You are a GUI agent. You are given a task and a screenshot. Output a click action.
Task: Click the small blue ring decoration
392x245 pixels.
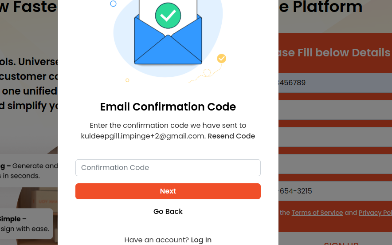(113, 4)
